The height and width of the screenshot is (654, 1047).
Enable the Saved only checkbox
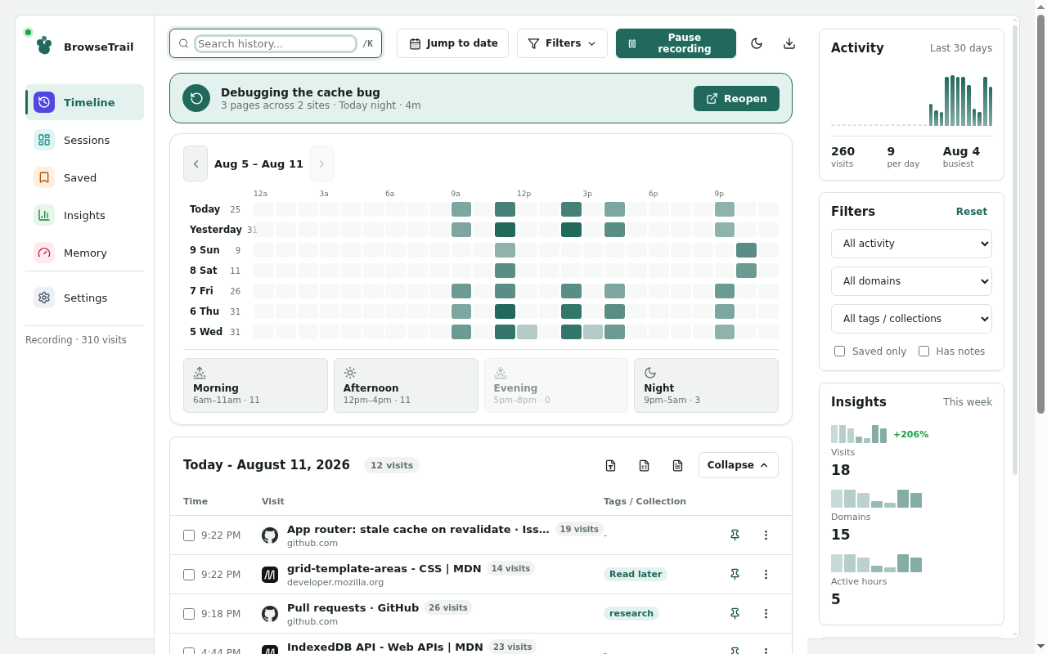[839, 352]
